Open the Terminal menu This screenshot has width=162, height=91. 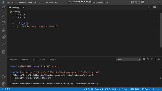click(49, 2)
